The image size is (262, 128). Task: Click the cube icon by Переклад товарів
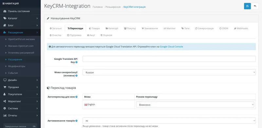[x=48, y=88]
